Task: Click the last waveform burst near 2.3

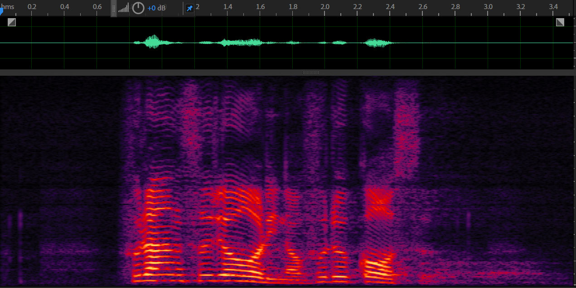Action: click(376, 43)
